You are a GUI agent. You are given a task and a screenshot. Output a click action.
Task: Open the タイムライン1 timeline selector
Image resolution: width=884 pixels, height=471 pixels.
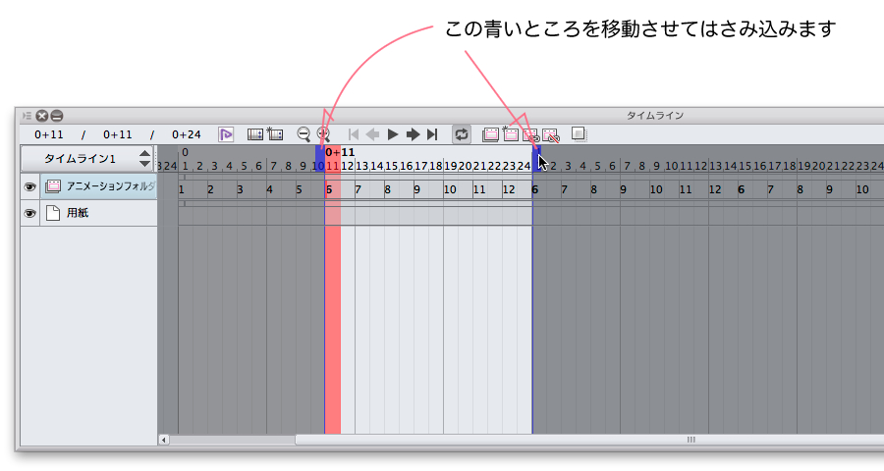coord(86,159)
